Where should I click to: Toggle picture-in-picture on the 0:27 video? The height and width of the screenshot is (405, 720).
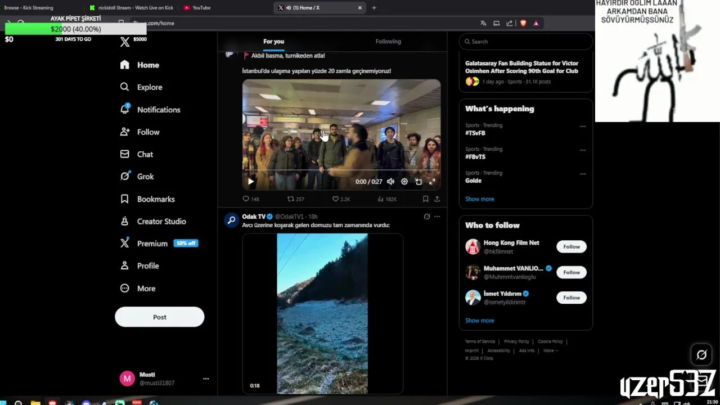click(418, 182)
